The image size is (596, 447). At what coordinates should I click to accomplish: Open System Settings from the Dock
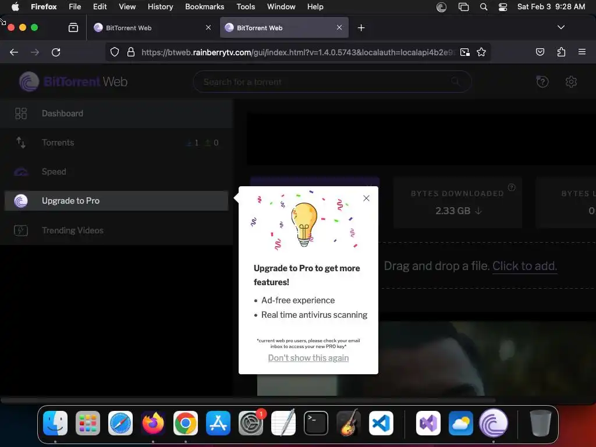251,423
